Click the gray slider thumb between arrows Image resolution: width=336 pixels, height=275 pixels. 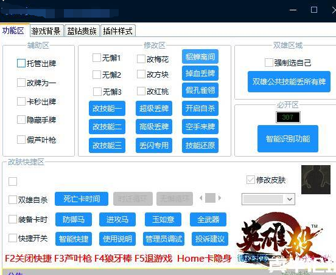[210, 198]
